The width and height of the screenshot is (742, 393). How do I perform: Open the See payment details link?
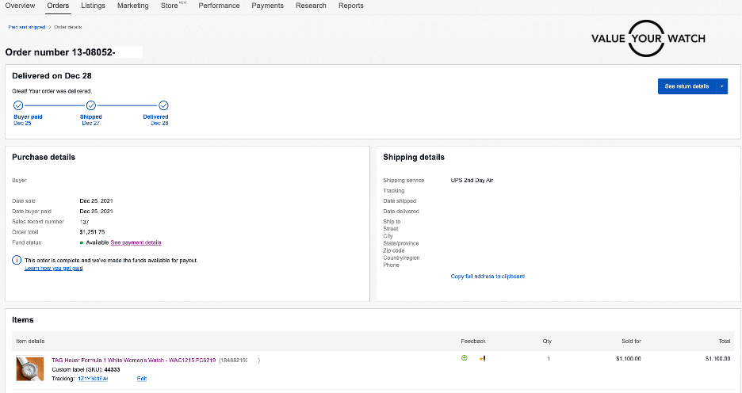(136, 242)
